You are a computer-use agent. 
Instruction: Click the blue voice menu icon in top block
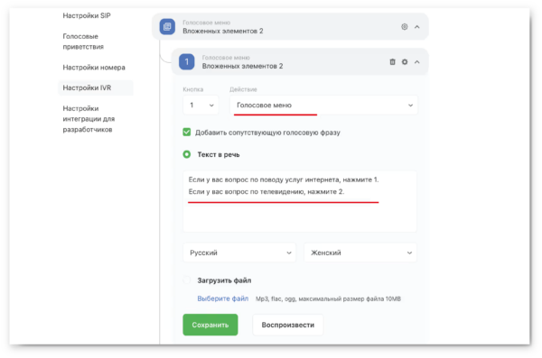point(167,26)
